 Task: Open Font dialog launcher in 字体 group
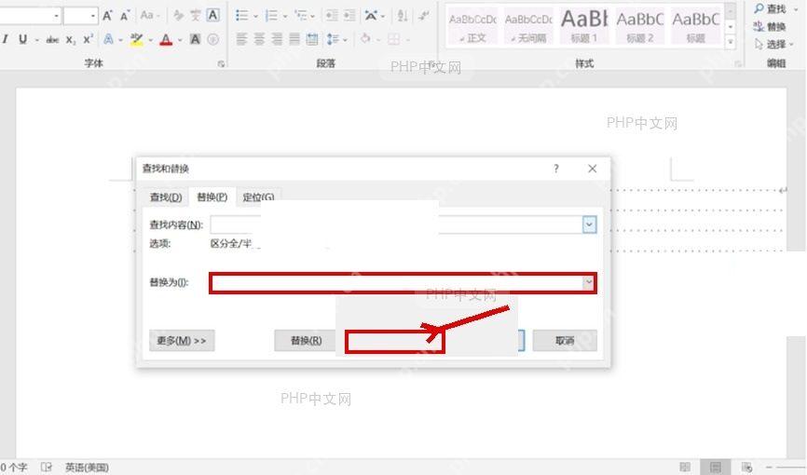point(221,64)
